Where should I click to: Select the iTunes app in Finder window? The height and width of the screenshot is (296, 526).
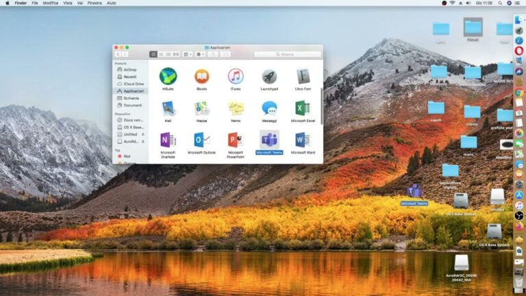click(236, 76)
